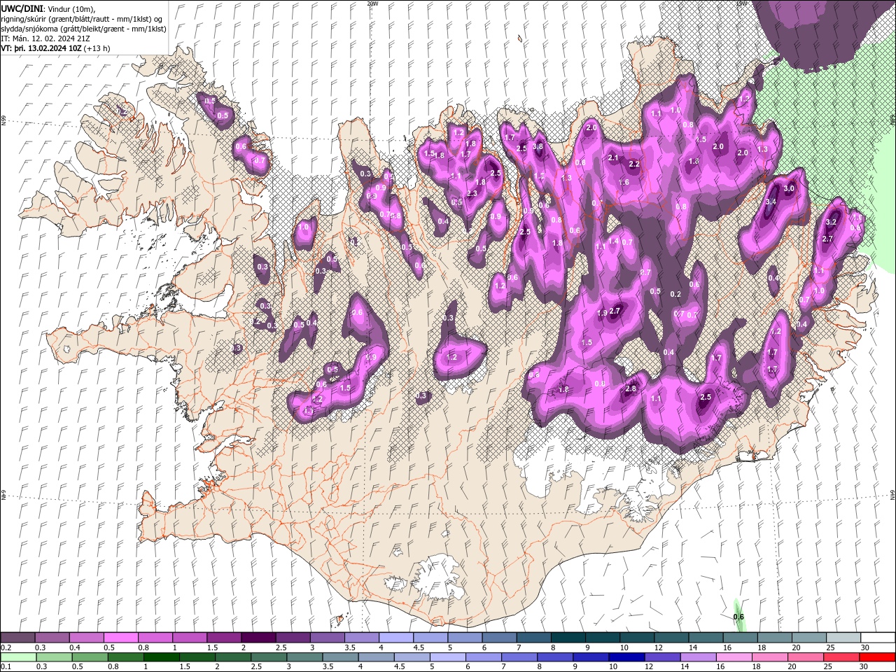Viewport: 896px width, 672px height.
Task: Click the 3.4 snowfall value on the map
Action: click(x=771, y=202)
